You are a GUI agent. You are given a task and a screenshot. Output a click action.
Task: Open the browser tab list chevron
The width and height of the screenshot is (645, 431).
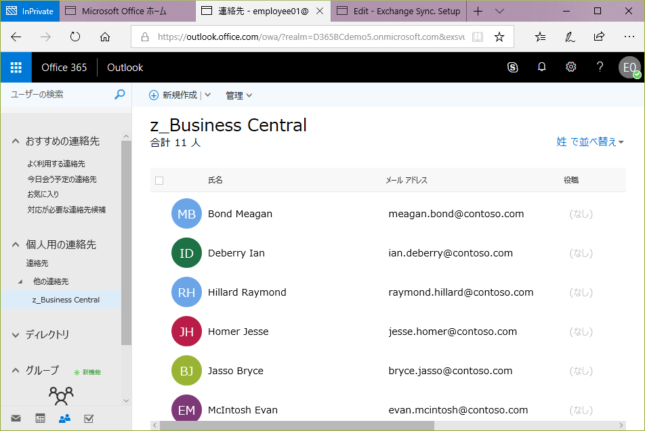pyautogui.click(x=499, y=11)
